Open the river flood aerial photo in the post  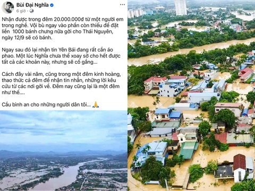[64, 150]
